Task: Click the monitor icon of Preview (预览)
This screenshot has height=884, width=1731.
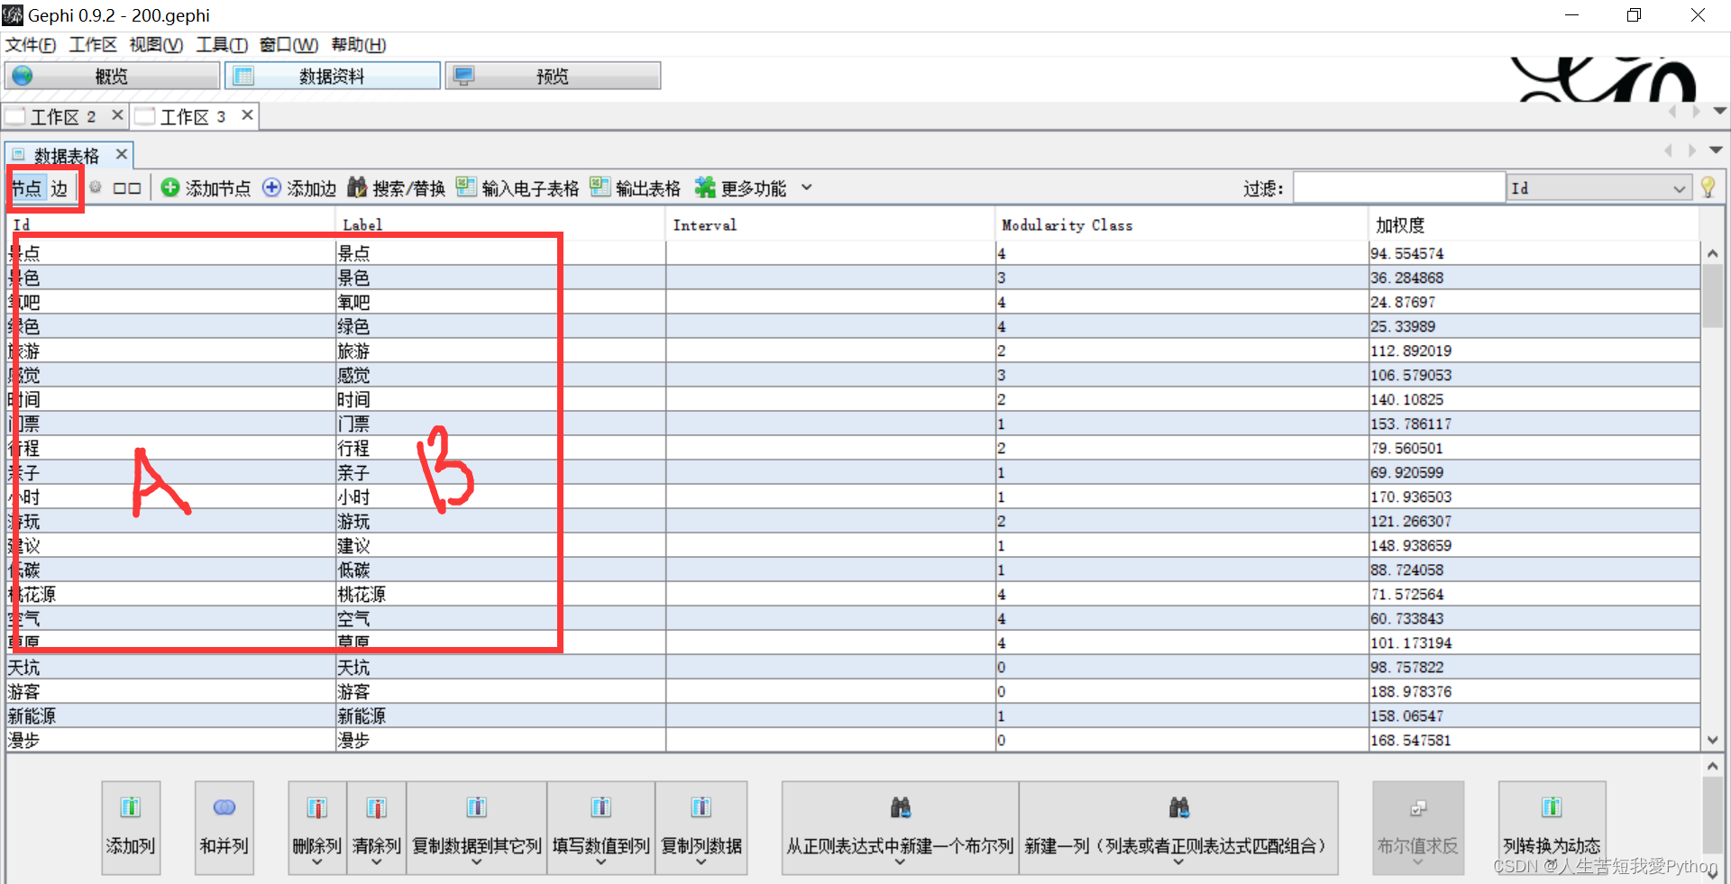Action: coord(463,76)
